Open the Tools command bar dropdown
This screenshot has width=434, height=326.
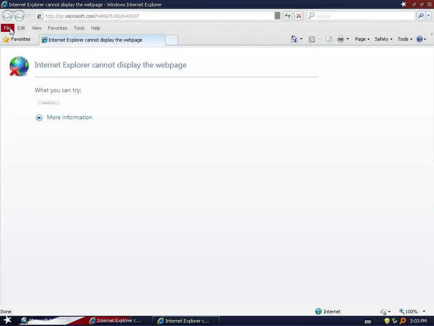click(x=405, y=39)
